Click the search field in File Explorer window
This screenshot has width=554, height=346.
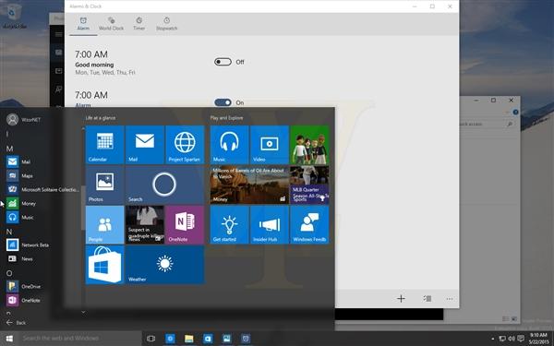(x=488, y=124)
